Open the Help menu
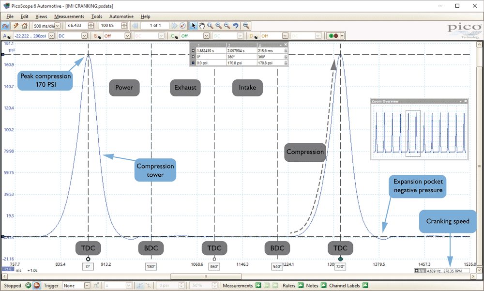Image resolution: width=484 pixels, height=291 pixels. (x=145, y=16)
